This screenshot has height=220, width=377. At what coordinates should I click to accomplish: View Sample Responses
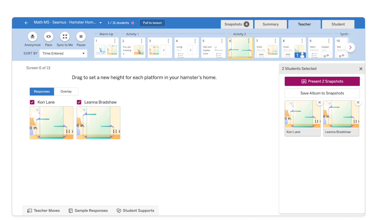tap(88, 211)
